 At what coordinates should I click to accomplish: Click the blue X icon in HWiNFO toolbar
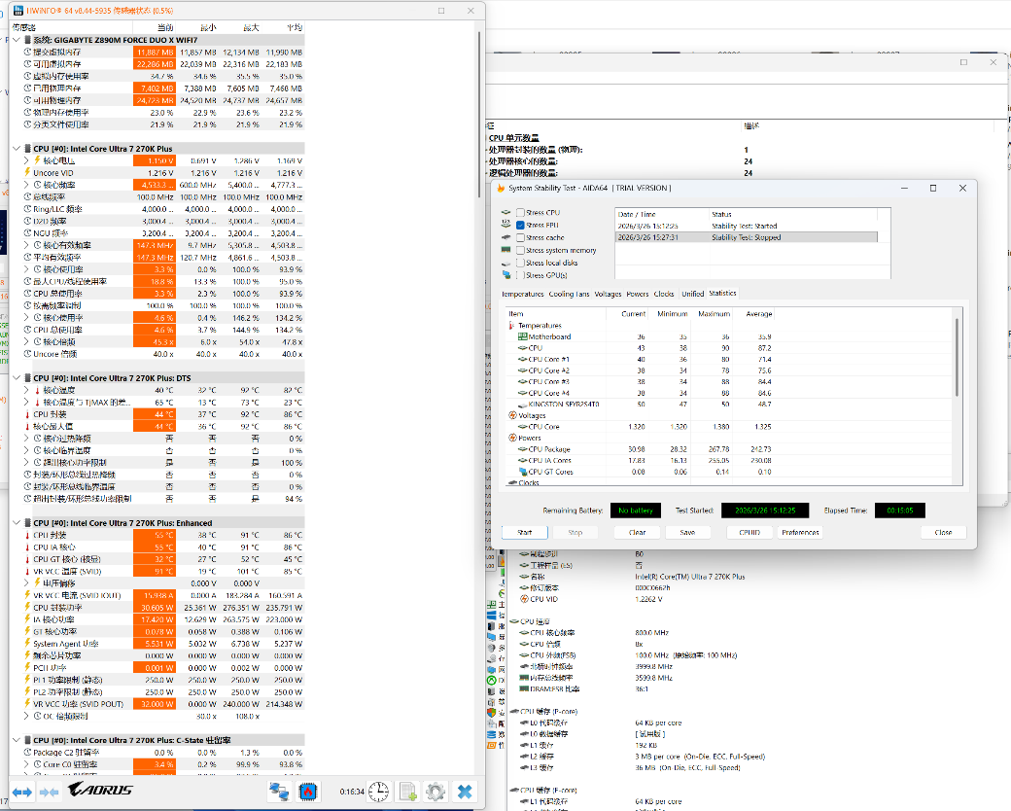(x=465, y=792)
